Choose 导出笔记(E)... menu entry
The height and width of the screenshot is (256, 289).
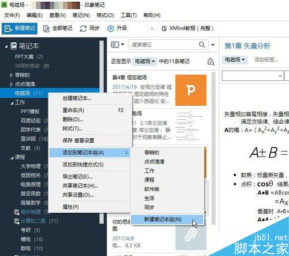(x=90, y=176)
